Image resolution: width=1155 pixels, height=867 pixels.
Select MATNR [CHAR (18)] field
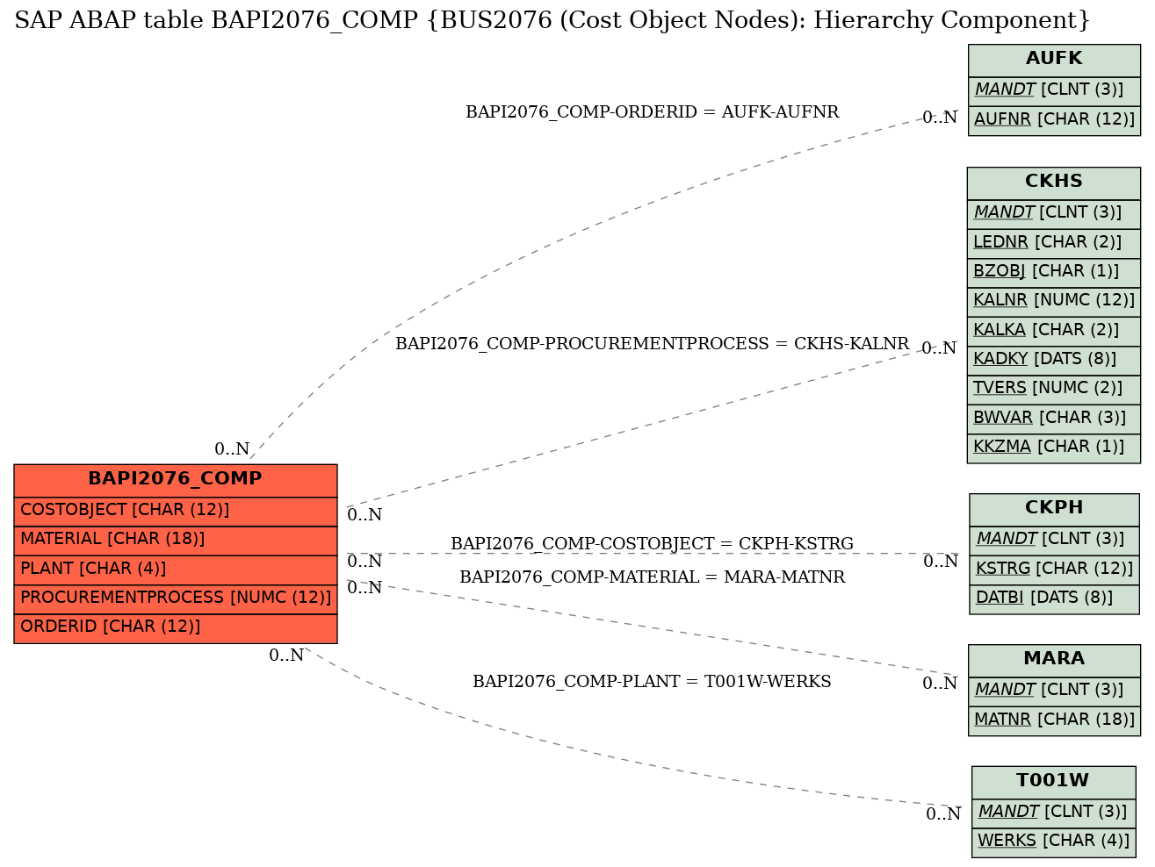pos(1054,720)
